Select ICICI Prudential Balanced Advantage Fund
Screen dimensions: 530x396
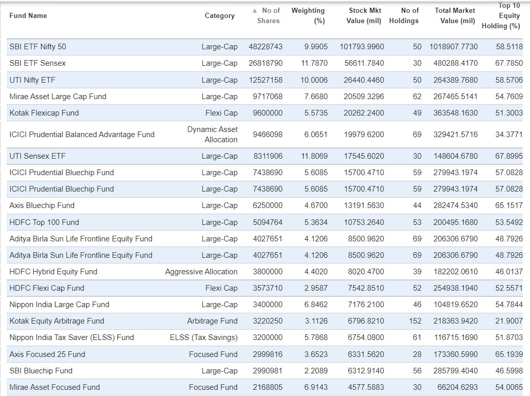click(x=82, y=135)
